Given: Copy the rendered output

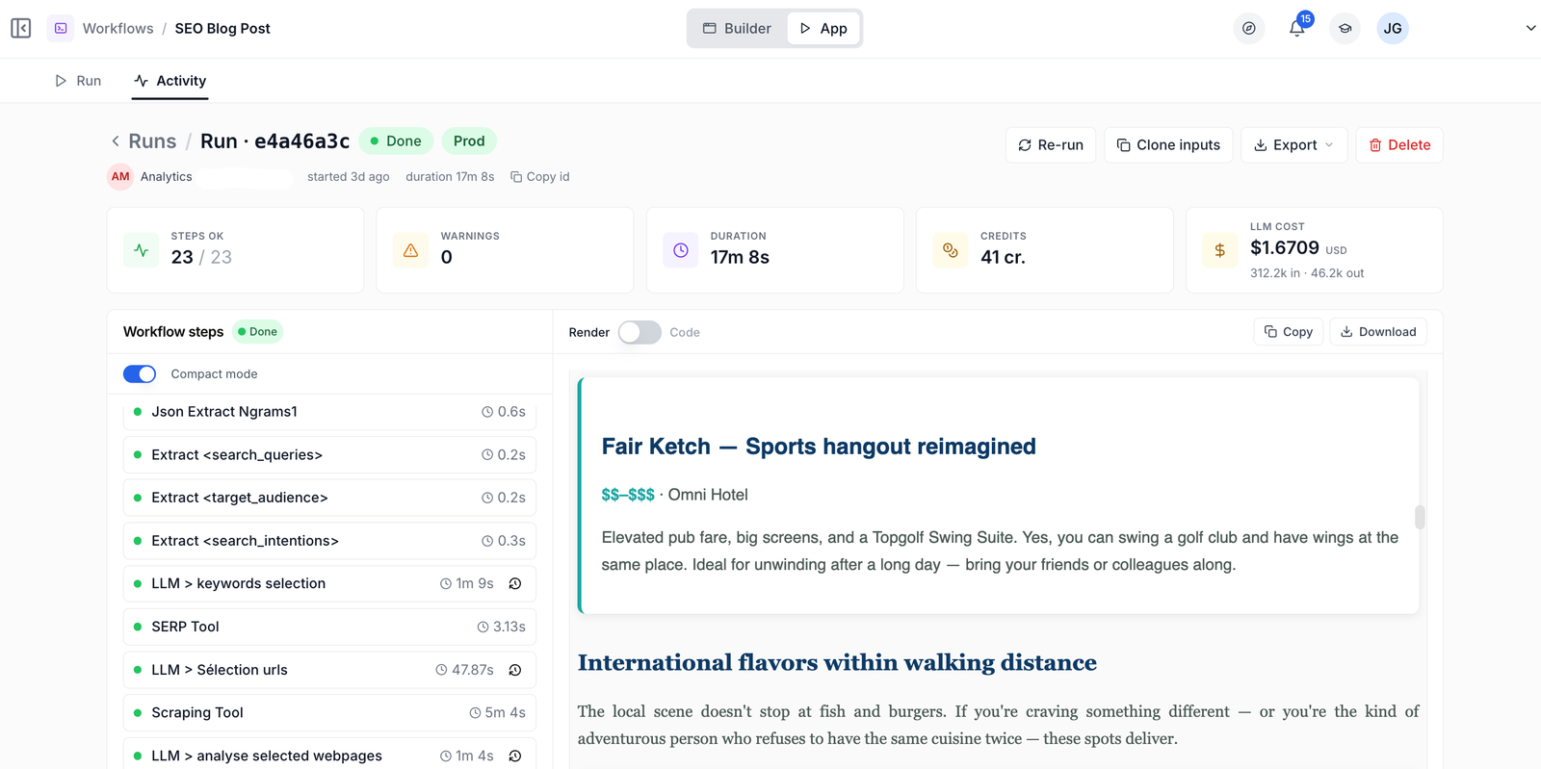Looking at the screenshot, I should (1289, 332).
